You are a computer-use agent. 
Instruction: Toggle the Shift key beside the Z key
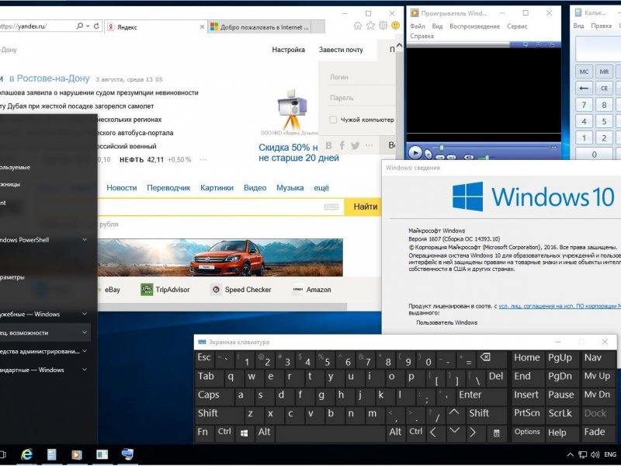[x=218, y=414]
